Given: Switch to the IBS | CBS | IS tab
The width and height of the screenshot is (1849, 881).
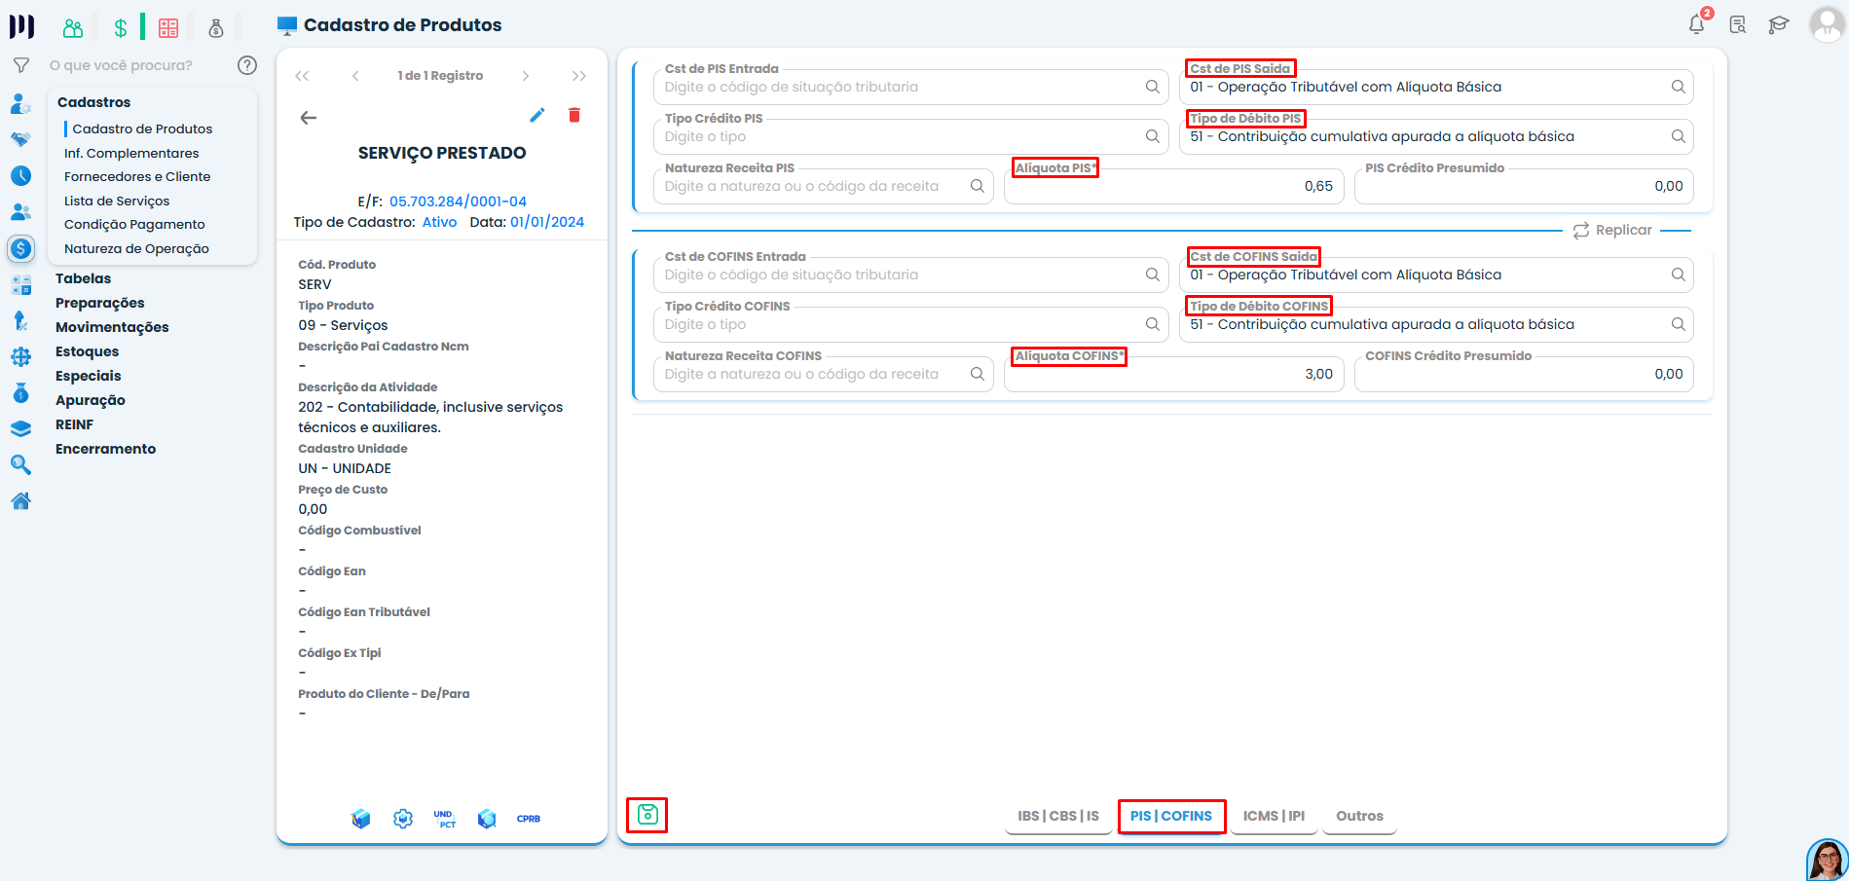Looking at the screenshot, I should point(1058,816).
